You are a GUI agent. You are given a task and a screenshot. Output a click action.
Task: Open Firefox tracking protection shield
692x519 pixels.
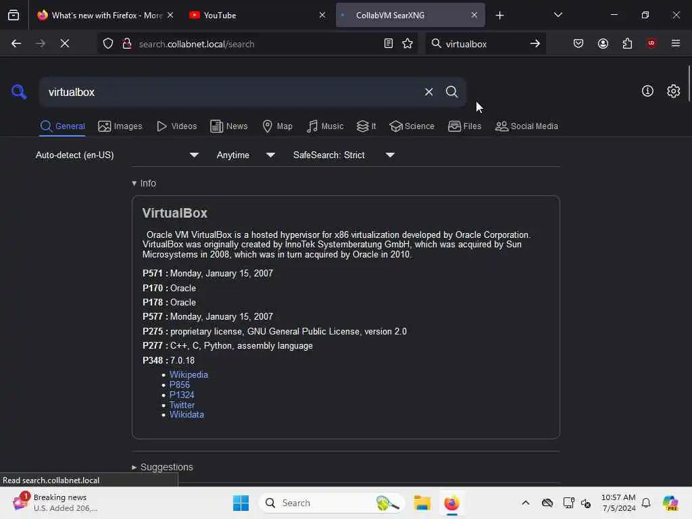click(x=108, y=44)
